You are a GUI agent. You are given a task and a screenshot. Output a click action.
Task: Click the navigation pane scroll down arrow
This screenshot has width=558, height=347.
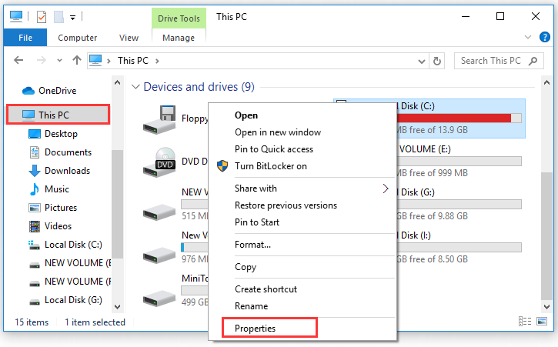click(118, 307)
